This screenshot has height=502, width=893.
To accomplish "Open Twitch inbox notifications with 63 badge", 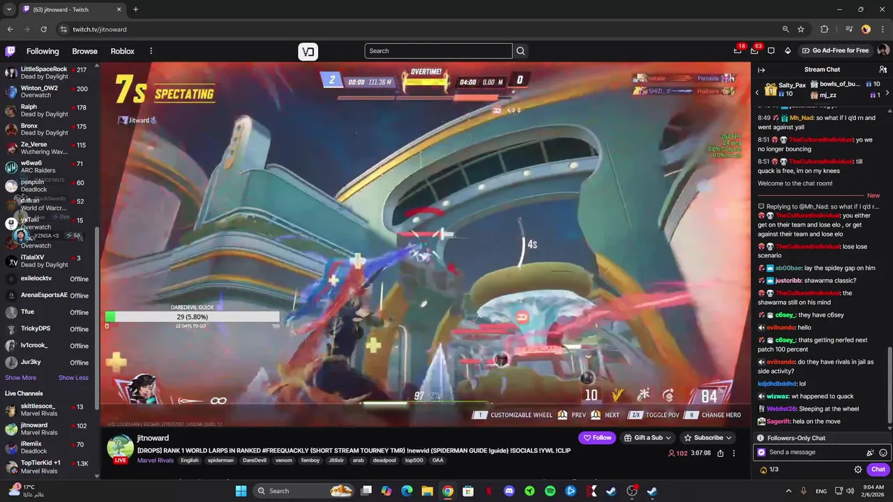I will point(754,50).
